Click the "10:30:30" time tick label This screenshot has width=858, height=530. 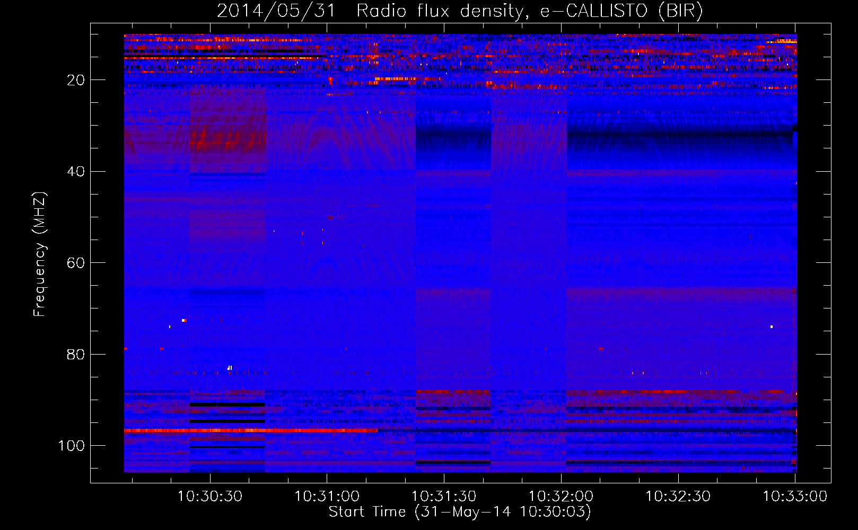tap(209, 497)
